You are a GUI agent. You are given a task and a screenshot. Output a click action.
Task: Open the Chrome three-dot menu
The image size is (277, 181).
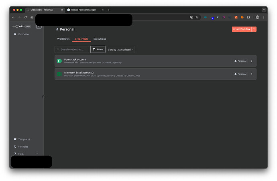pos(264,17)
